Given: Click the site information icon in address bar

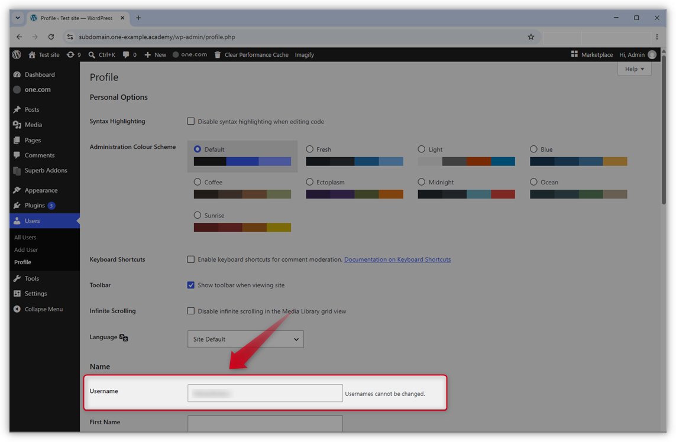Looking at the screenshot, I should [x=70, y=37].
